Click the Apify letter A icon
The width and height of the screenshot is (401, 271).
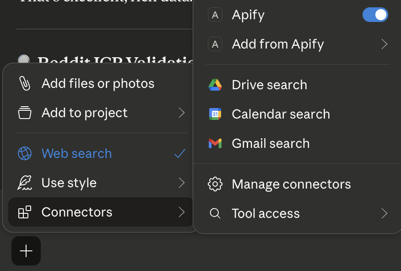pyautogui.click(x=215, y=15)
